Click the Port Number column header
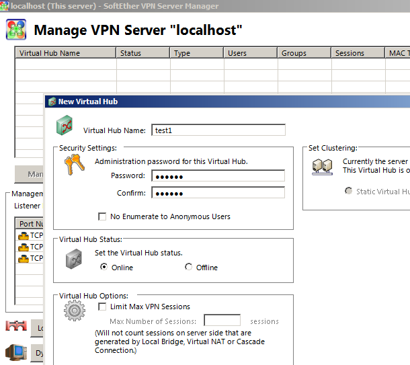This screenshot has width=410, height=365. tap(30, 224)
